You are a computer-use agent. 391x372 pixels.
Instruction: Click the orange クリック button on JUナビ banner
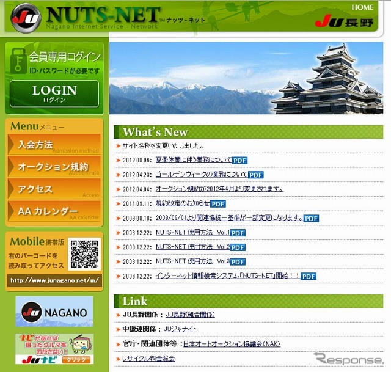tap(76, 359)
